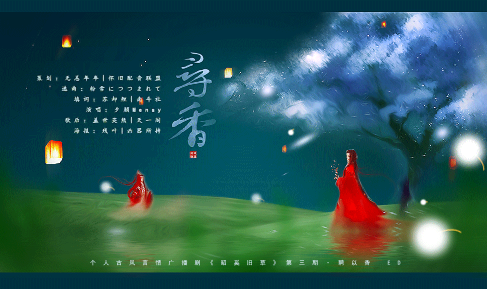Click the large glowing lantern at left edge
The width and height of the screenshot is (487, 289).
pos(53,152)
